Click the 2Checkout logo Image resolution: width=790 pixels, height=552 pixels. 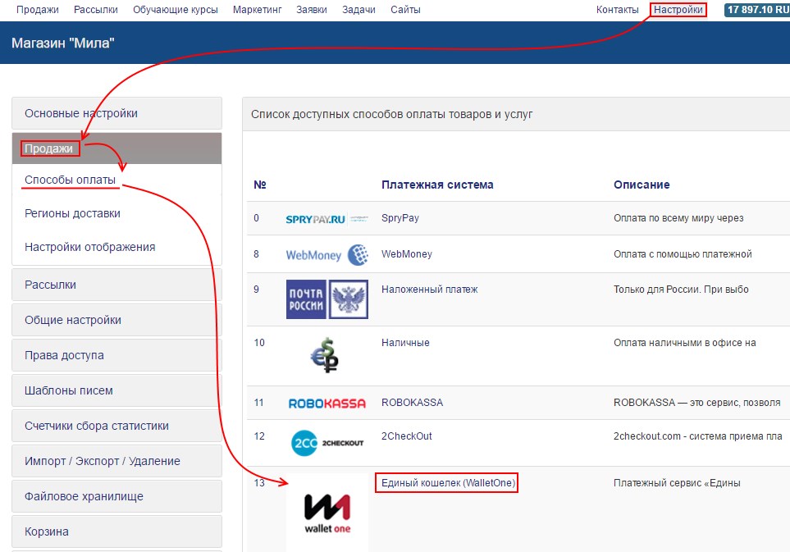coord(327,443)
